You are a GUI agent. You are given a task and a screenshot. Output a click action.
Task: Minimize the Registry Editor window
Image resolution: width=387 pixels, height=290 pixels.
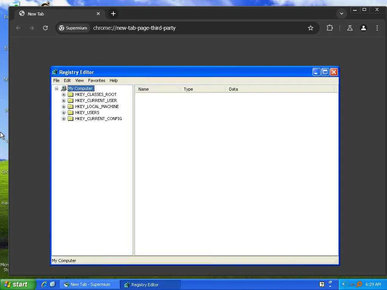(316, 72)
